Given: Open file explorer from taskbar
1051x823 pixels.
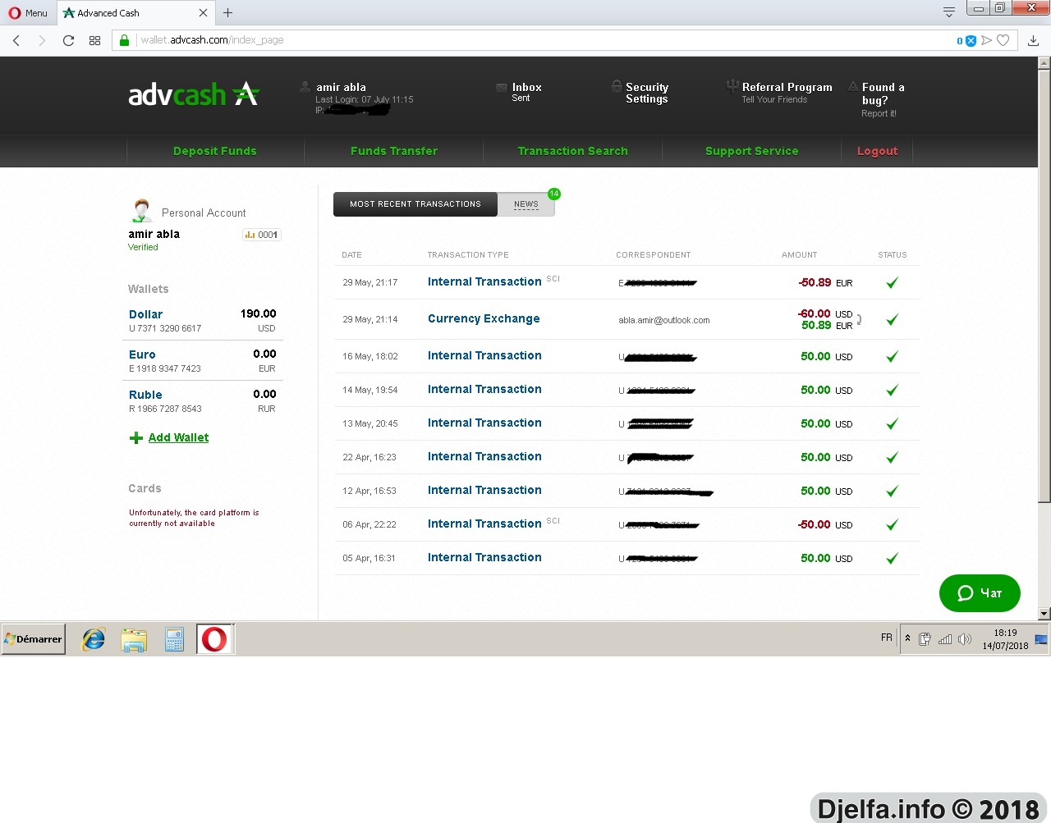Looking at the screenshot, I should tap(134, 639).
